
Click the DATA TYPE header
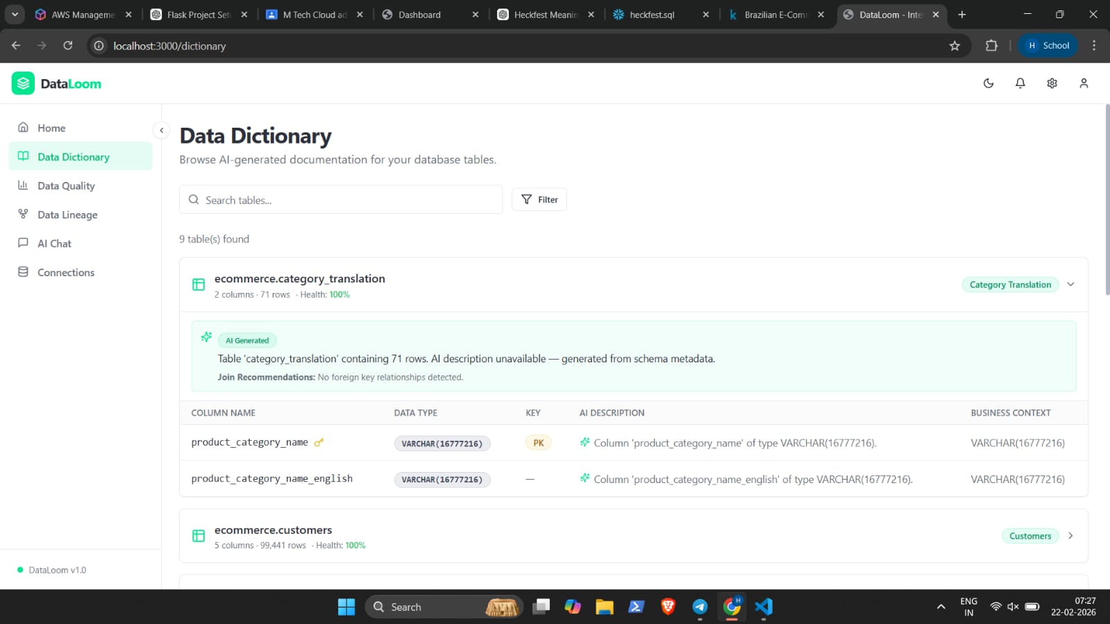[x=416, y=413]
